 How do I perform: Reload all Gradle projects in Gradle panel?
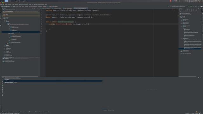180,10
